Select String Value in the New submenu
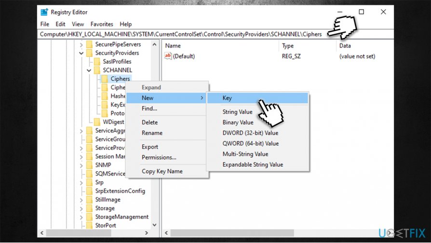Image resolution: width=431 pixels, height=243 pixels. click(x=257, y=112)
